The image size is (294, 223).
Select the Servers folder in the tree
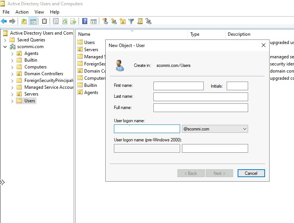pyautogui.click(x=31, y=94)
